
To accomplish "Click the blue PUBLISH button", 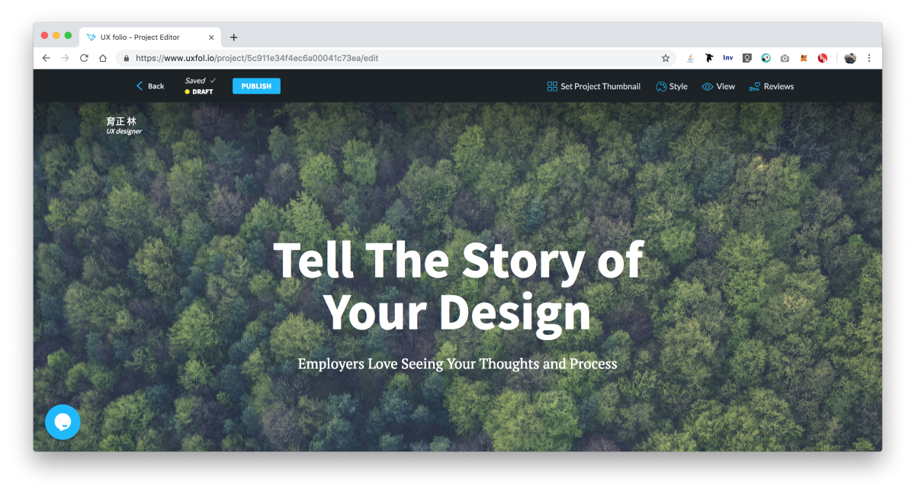I will 256,86.
